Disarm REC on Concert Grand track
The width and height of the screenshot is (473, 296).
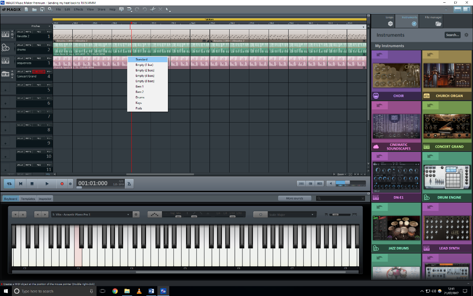pos(39,72)
